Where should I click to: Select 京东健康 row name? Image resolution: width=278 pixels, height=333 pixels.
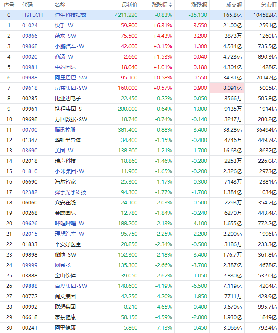click(65, 317)
